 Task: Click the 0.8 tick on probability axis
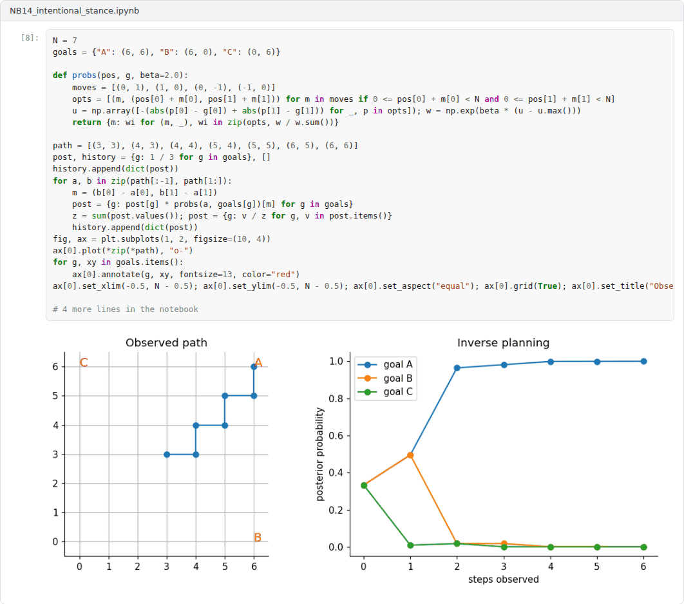click(x=336, y=398)
